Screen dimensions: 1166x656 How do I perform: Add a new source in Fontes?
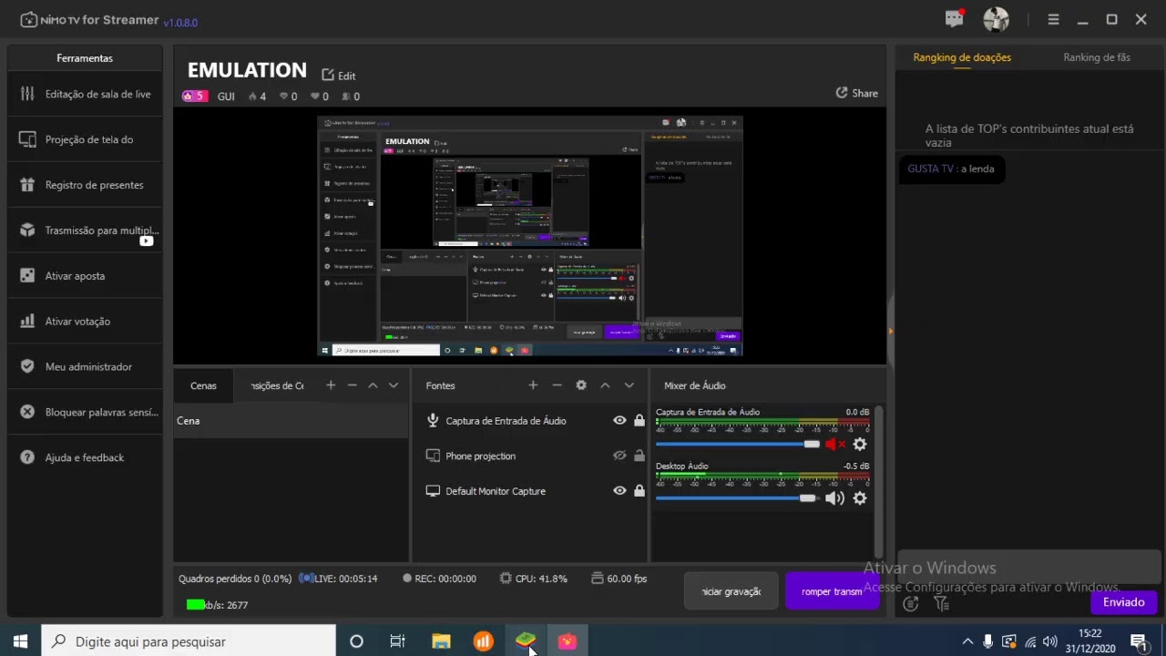(533, 385)
